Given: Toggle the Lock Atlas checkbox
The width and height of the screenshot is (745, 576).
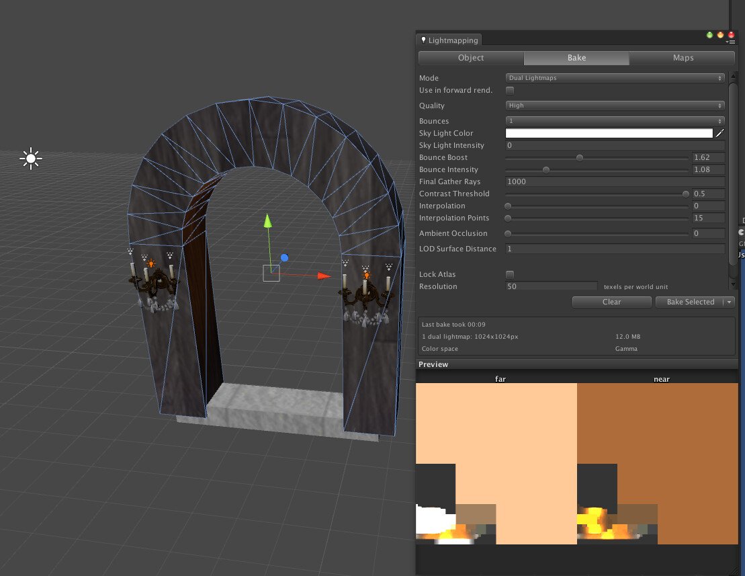Looking at the screenshot, I should point(509,274).
